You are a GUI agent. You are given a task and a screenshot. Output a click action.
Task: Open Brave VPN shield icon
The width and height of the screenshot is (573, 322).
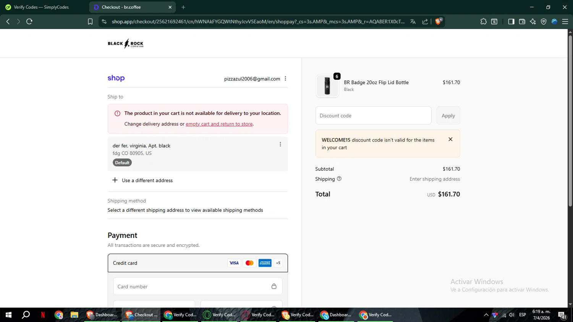544,22
